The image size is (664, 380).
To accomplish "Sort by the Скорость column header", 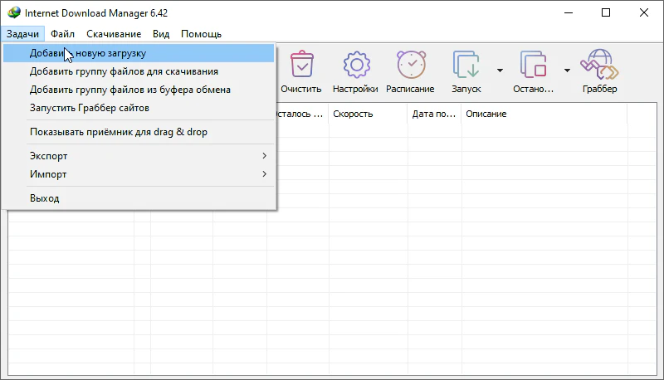I will [365, 114].
